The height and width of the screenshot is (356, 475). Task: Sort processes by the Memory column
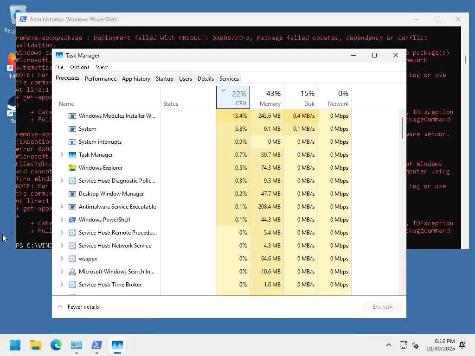tap(267, 97)
